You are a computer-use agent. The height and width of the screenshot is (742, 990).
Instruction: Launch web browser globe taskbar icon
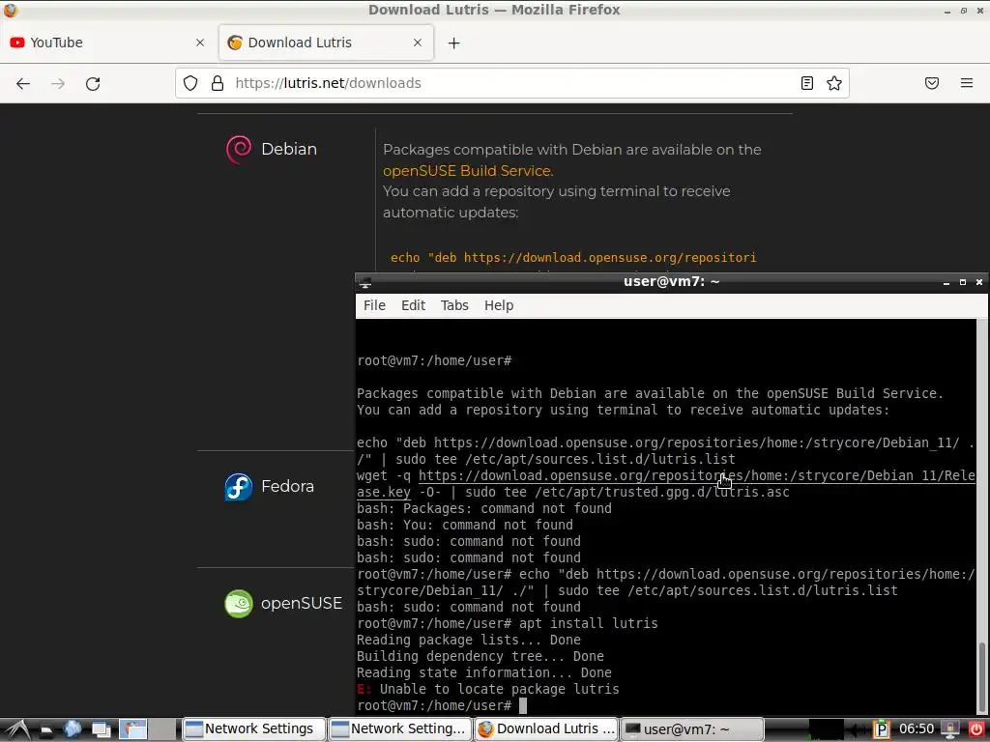tap(72, 729)
